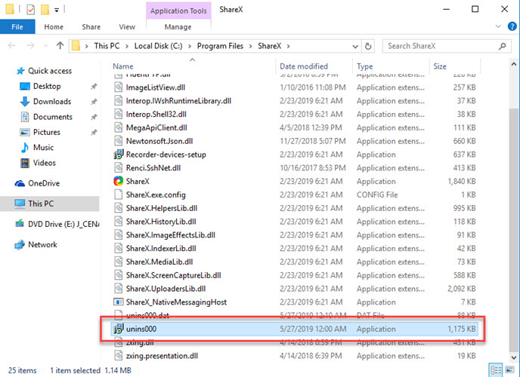The image size is (520, 377).
Task: Click the search magnifier icon
Action: pyautogui.click(x=502, y=46)
